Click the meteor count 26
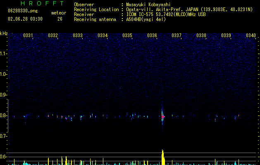Screen dimensions: 260x165 (60, 19)
